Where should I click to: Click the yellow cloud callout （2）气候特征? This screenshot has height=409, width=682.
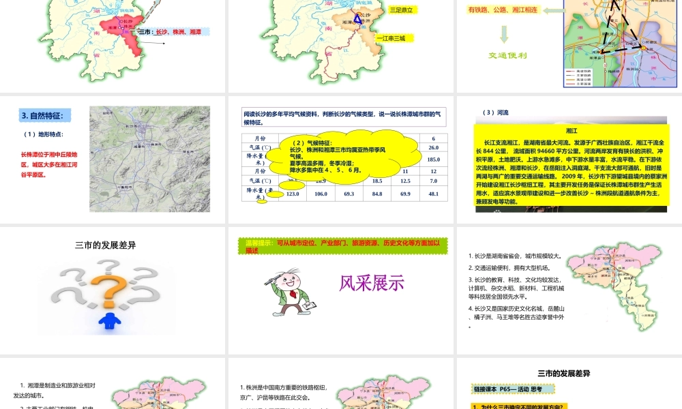point(344,156)
